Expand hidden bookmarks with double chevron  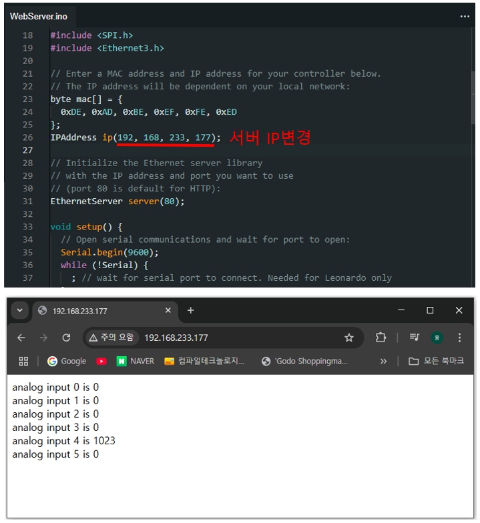pyautogui.click(x=383, y=362)
